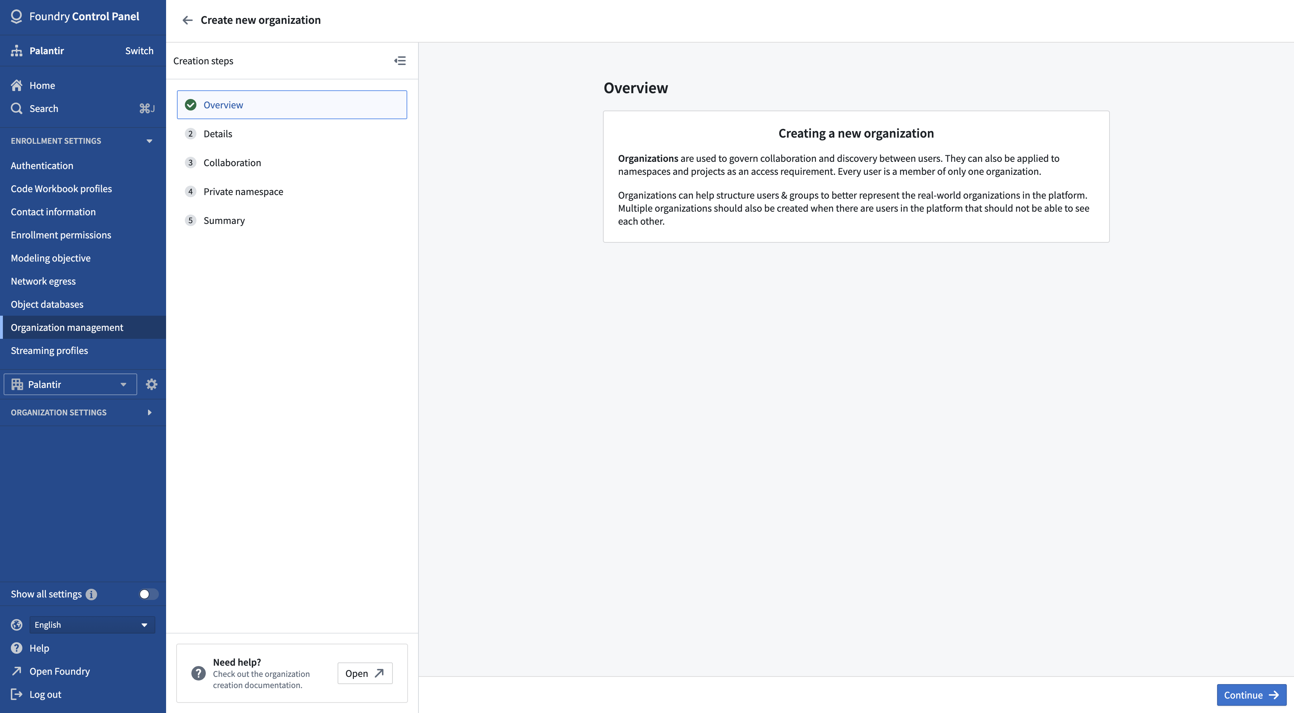Click the Palantir enrollment hierarchy icon
The width and height of the screenshot is (1294, 713).
pos(17,51)
